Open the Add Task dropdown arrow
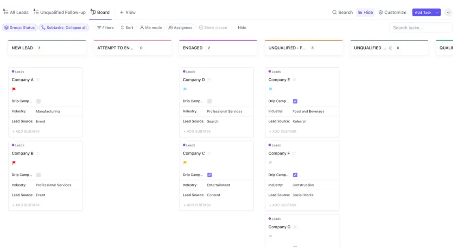The image size is (453, 251). tap(438, 13)
